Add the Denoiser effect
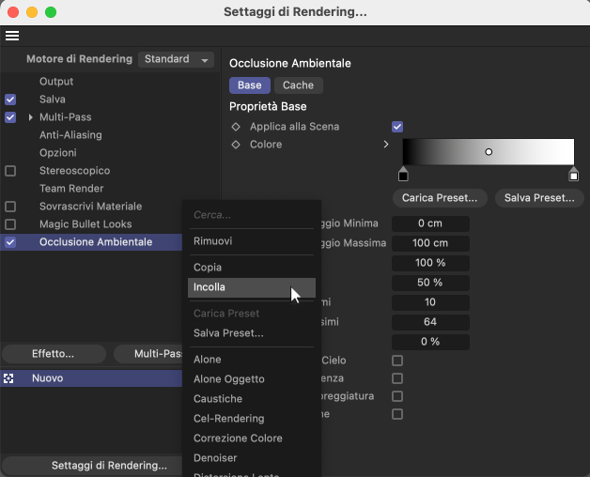The image size is (590, 477). (x=252, y=458)
